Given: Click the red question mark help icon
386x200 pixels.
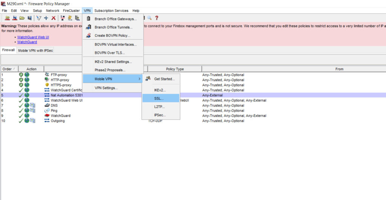Looking at the screenshot, I should pos(157,18).
